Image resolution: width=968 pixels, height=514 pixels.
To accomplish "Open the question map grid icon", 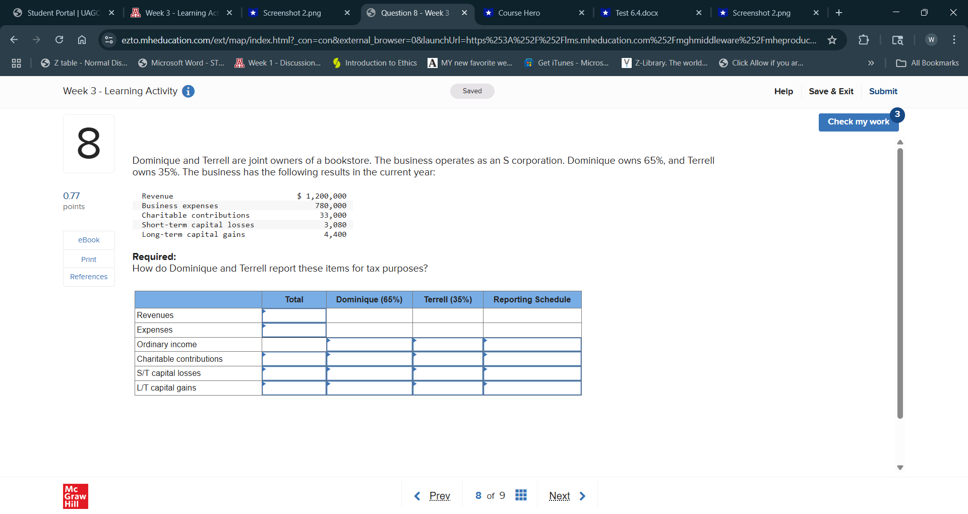I will (x=521, y=495).
